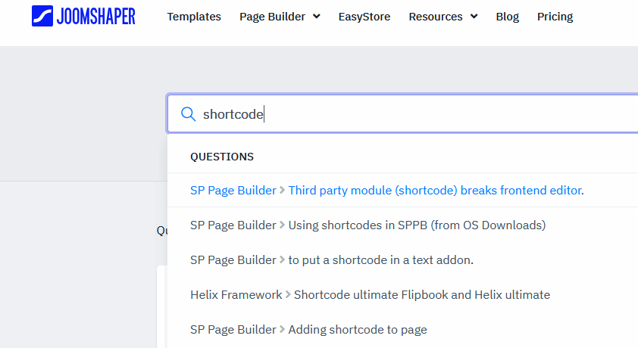Open the "Adding shortcode to page" question

(x=358, y=330)
